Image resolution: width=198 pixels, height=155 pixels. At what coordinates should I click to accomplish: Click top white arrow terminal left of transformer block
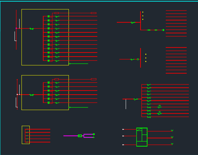click(123, 129)
